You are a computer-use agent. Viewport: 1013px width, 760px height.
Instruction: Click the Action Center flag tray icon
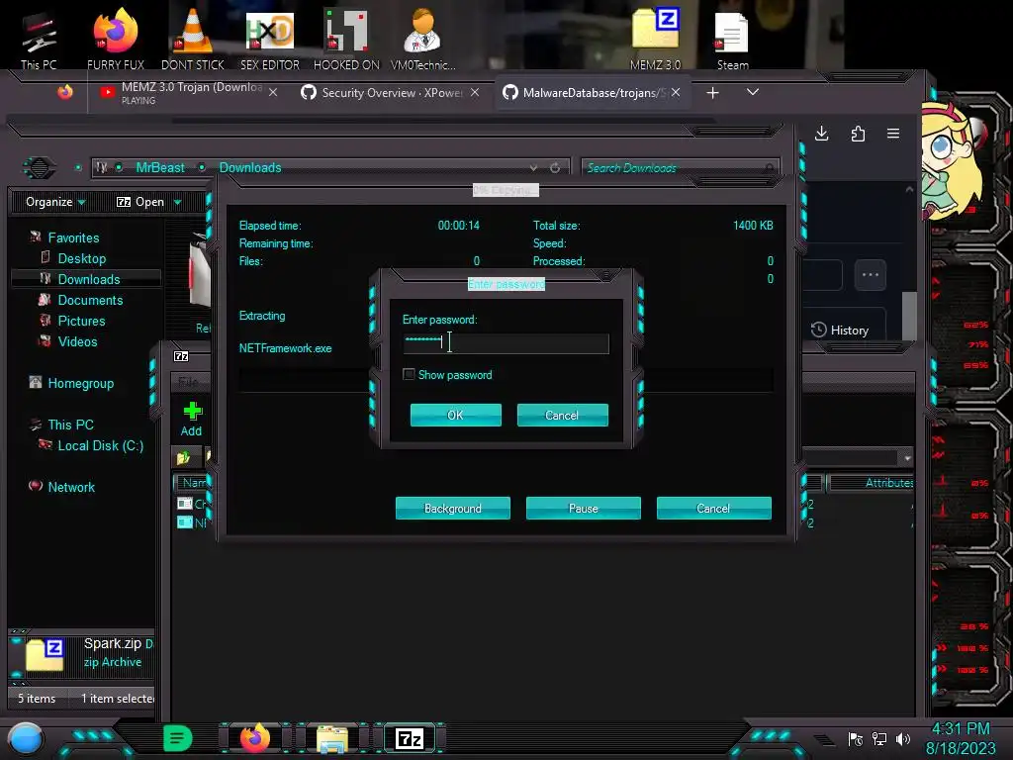pyautogui.click(x=856, y=738)
